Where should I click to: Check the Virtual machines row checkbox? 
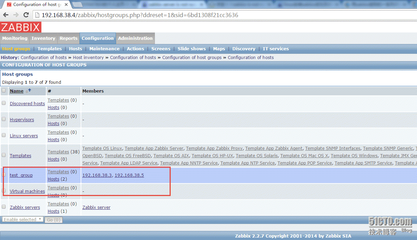click(x=4, y=191)
